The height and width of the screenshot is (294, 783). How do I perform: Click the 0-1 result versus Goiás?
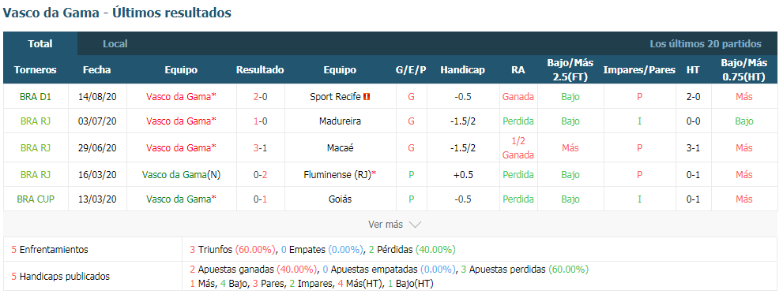coord(260,199)
